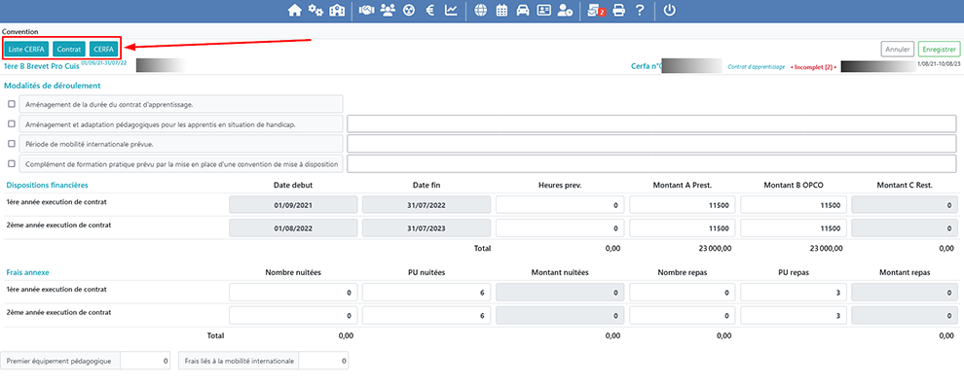Open the car icon

523,11
